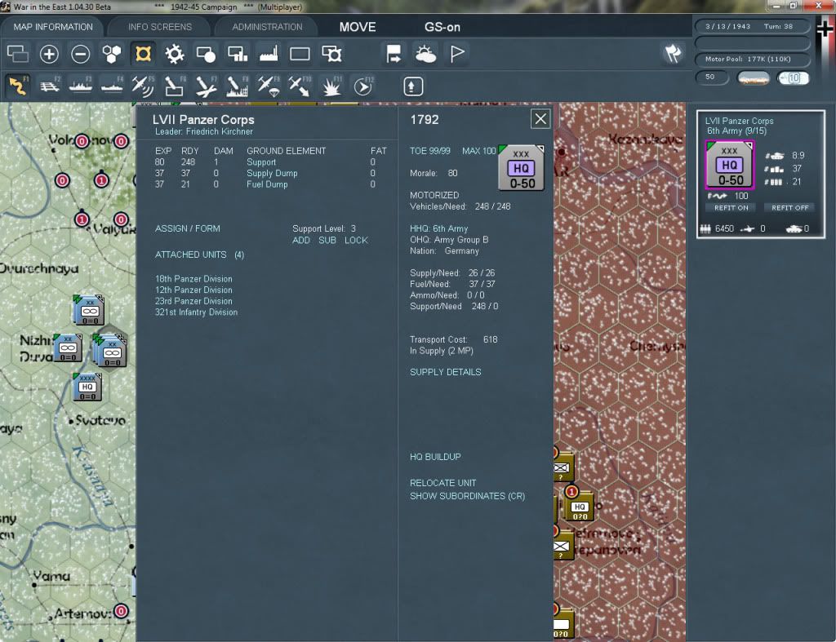Click the pennant flag toolbar icon
Screen dimensions: 836x642
(457, 54)
